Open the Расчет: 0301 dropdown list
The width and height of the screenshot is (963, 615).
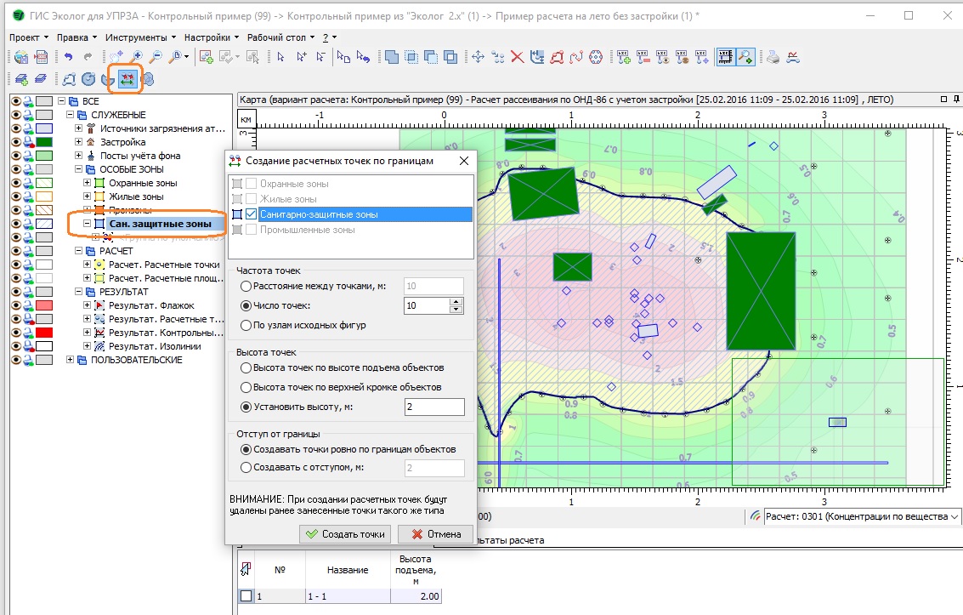(955, 516)
